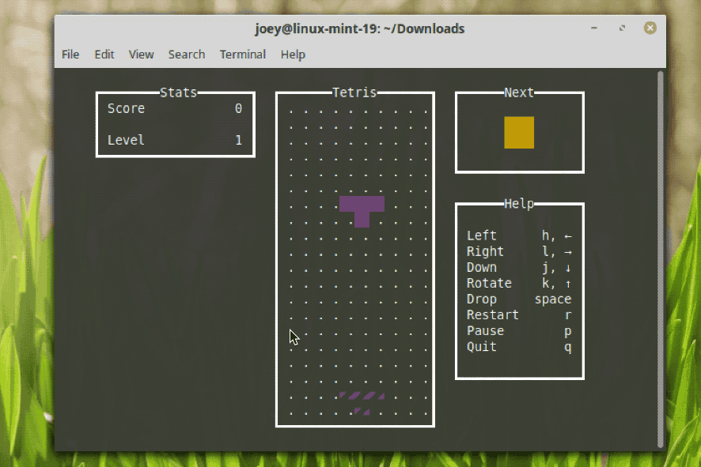Screen dimensions: 701x467
Task: Click the 'Quit' help entry
Action: pyautogui.click(x=482, y=347)
